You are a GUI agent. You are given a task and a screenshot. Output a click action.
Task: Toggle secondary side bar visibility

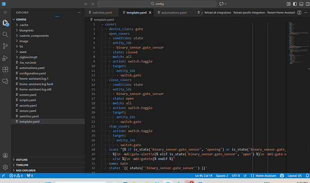pyautogui.click(x=308, y=4)
